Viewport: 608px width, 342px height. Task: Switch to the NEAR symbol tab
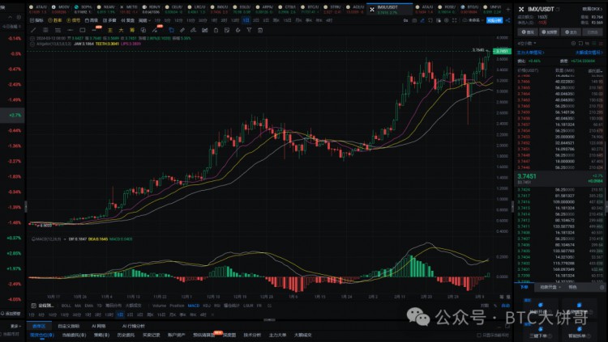[x=107, y=9]
